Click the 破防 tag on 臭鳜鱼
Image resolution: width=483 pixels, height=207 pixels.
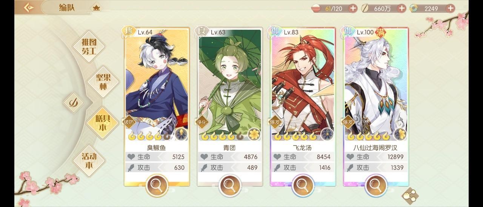point(129,122)
